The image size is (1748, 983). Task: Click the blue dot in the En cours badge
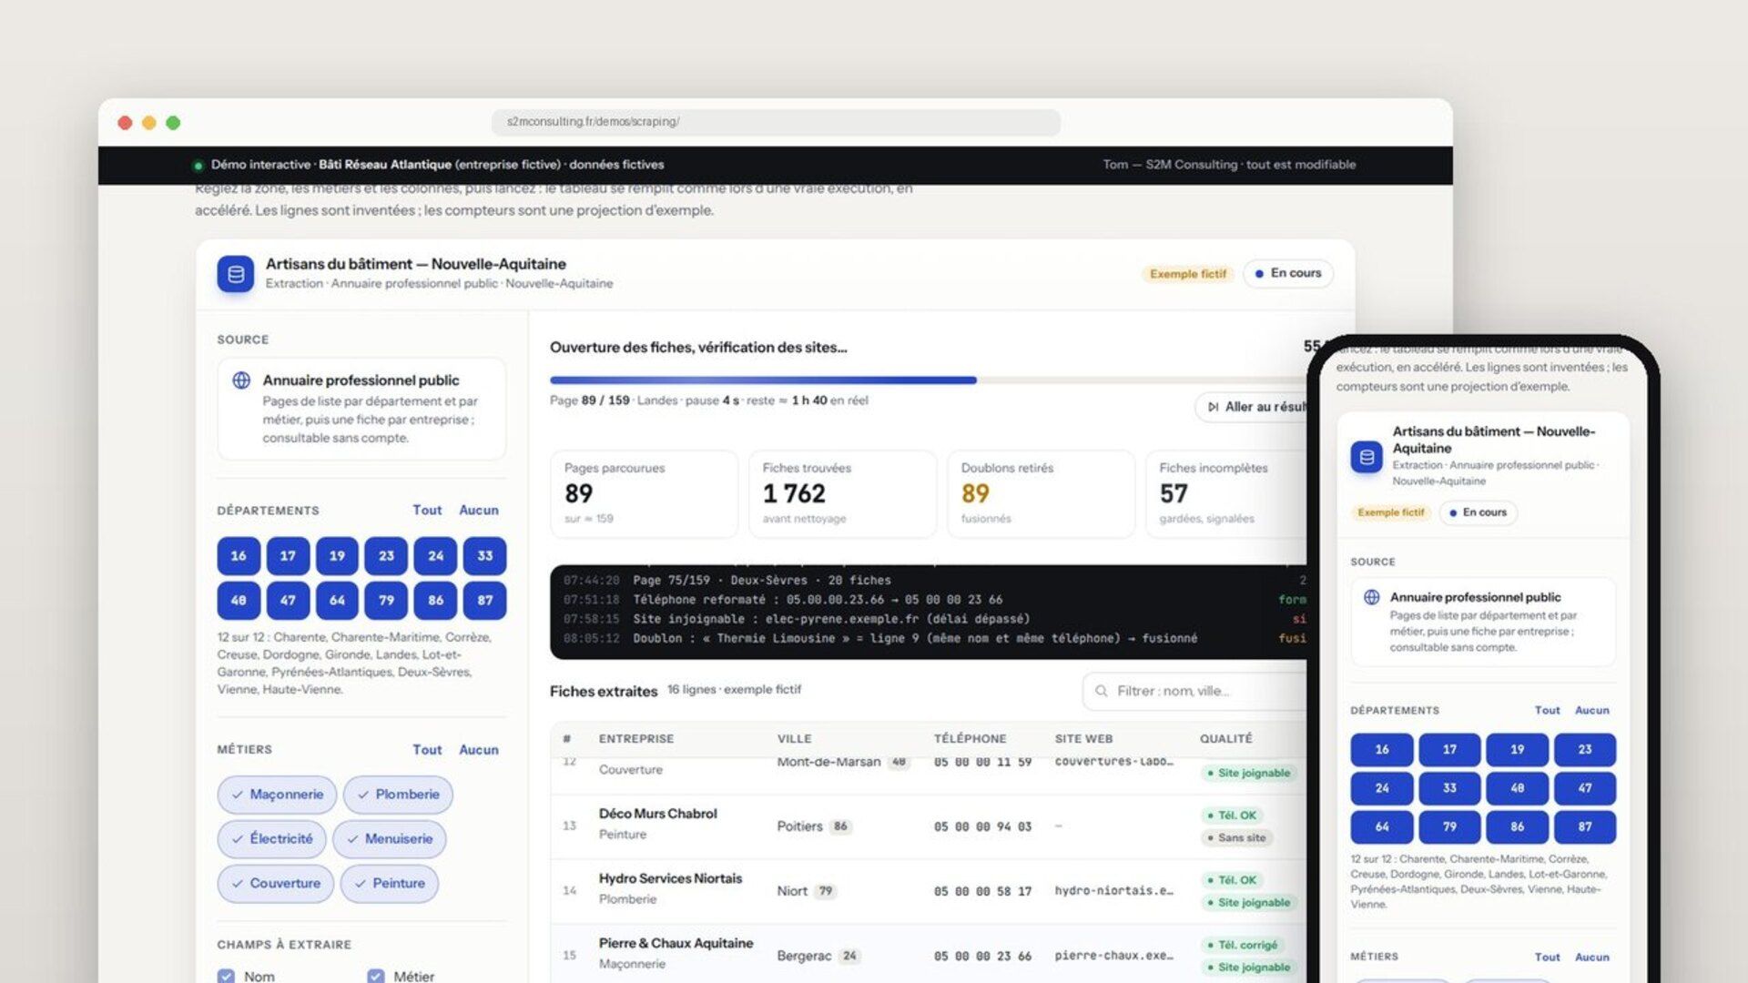point(1259,274)
